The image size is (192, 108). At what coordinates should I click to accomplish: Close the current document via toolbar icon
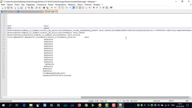(x=15, y=7)
